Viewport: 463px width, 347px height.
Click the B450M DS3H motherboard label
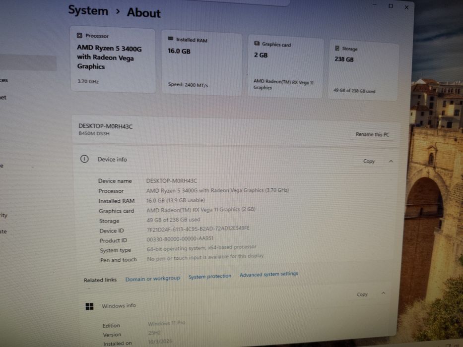[x=94, y=134]
